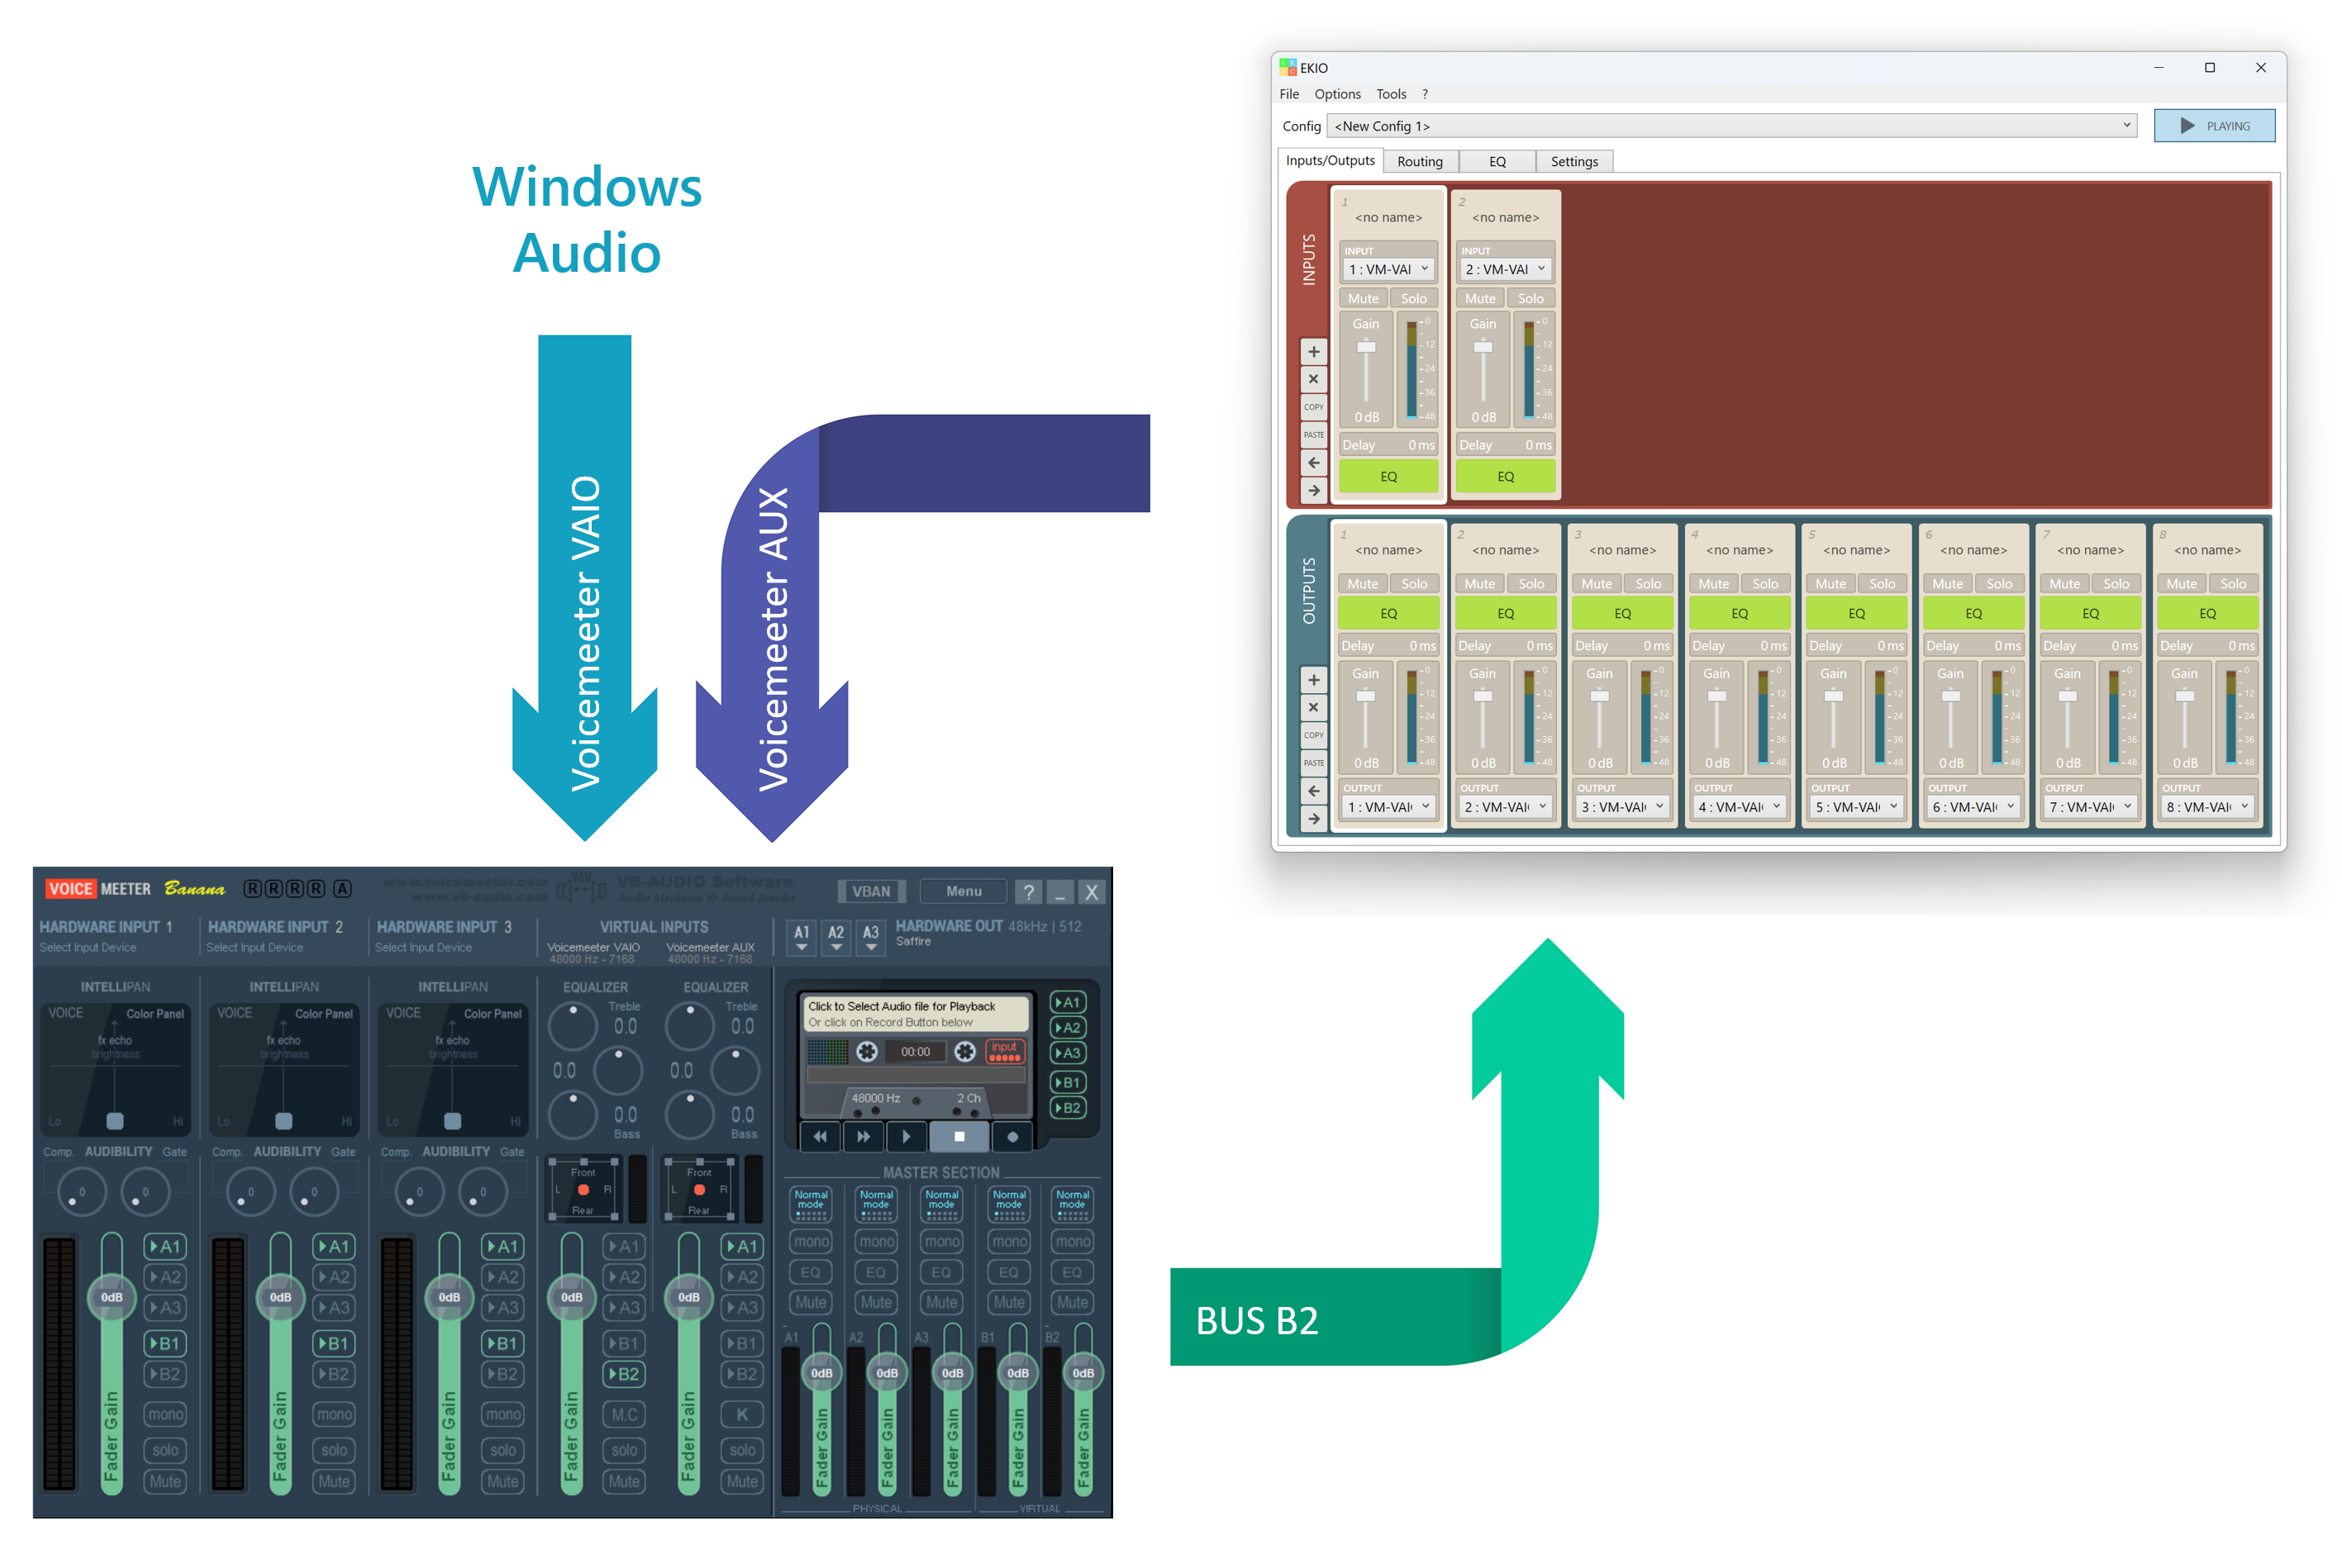Toggle Solo on EKIO output 8
This screenshot has height=1568, width=2342.
tap(2232, 583)
